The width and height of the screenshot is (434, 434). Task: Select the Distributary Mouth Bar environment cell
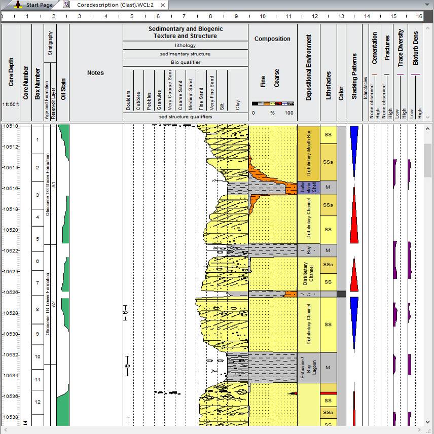click(309, 153)
